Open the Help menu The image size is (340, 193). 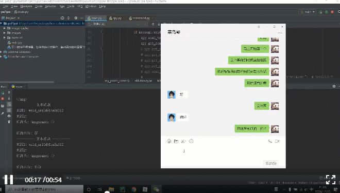(103, 6)
